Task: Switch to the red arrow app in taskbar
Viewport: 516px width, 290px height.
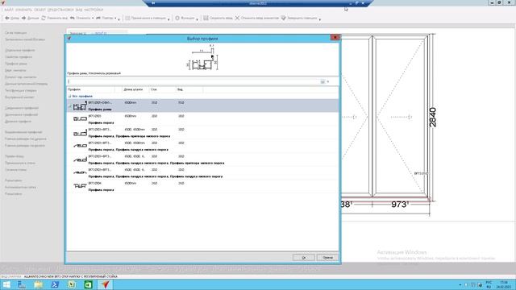Action: [x=105, y=284]
